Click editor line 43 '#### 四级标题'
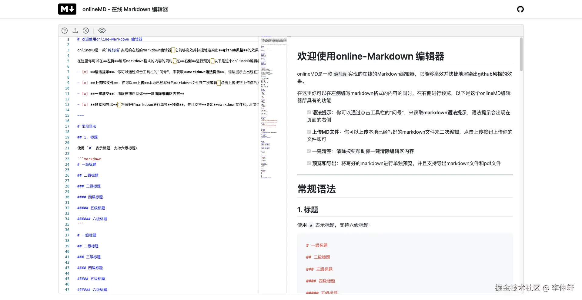582x300 pixels. (x=90, y=268)
